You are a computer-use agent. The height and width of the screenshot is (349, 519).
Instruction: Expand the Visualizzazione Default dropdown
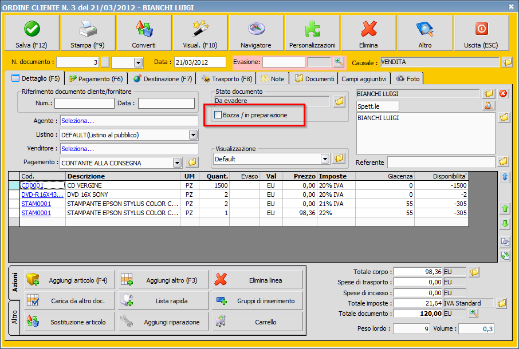coord(325,158)
